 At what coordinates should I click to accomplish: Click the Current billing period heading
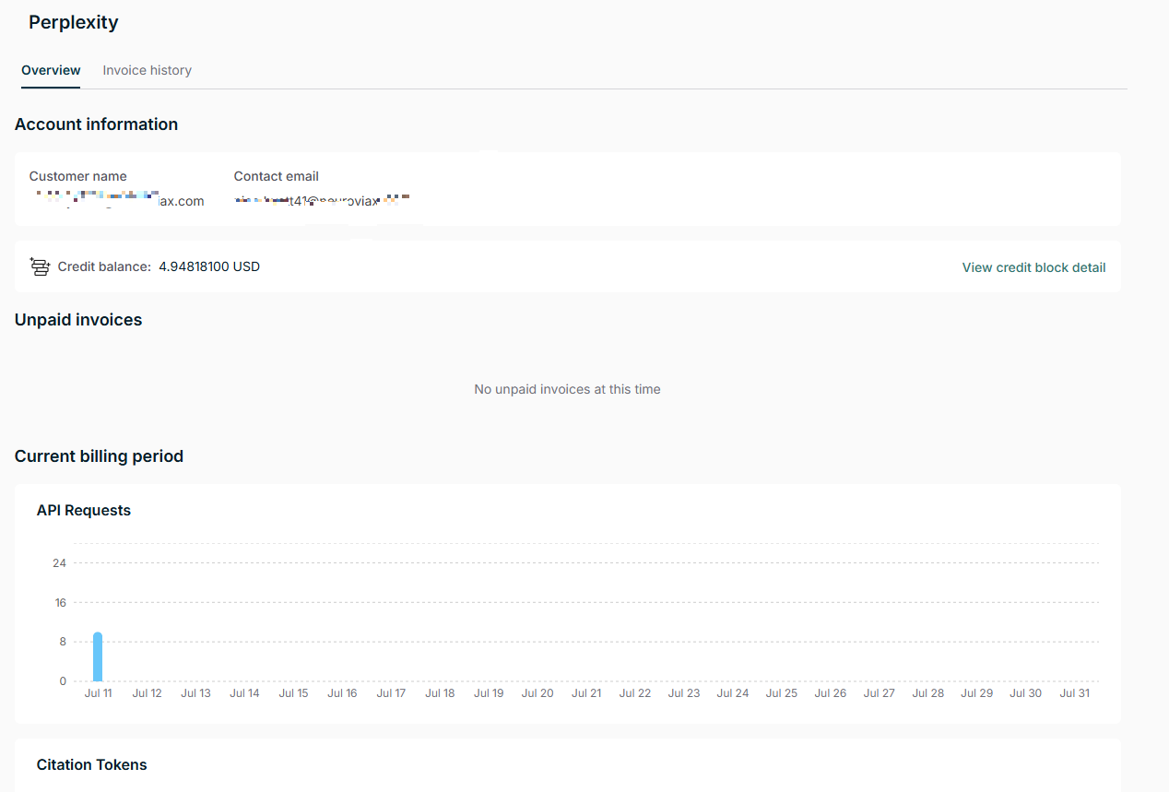pos(100,456)
